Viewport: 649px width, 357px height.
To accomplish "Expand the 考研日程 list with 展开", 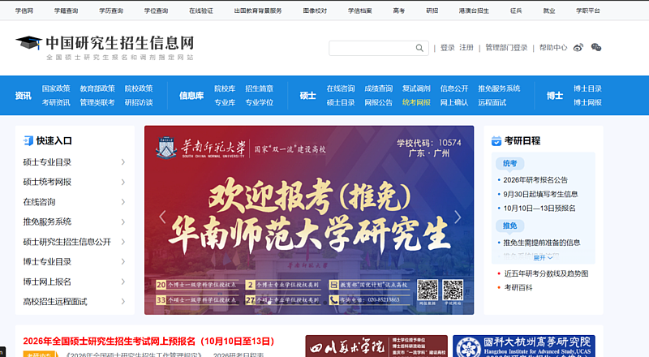I will click(x=539, y=258).
